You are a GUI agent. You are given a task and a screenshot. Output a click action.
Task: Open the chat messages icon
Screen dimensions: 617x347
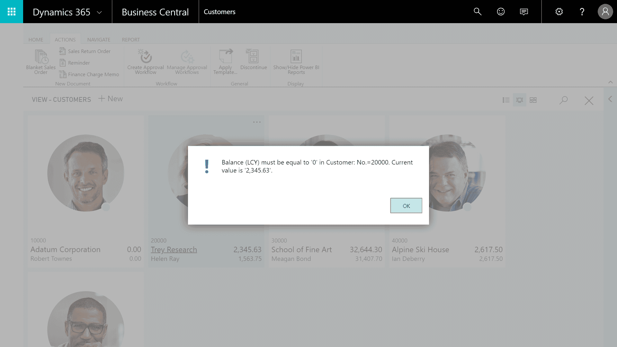524,12
